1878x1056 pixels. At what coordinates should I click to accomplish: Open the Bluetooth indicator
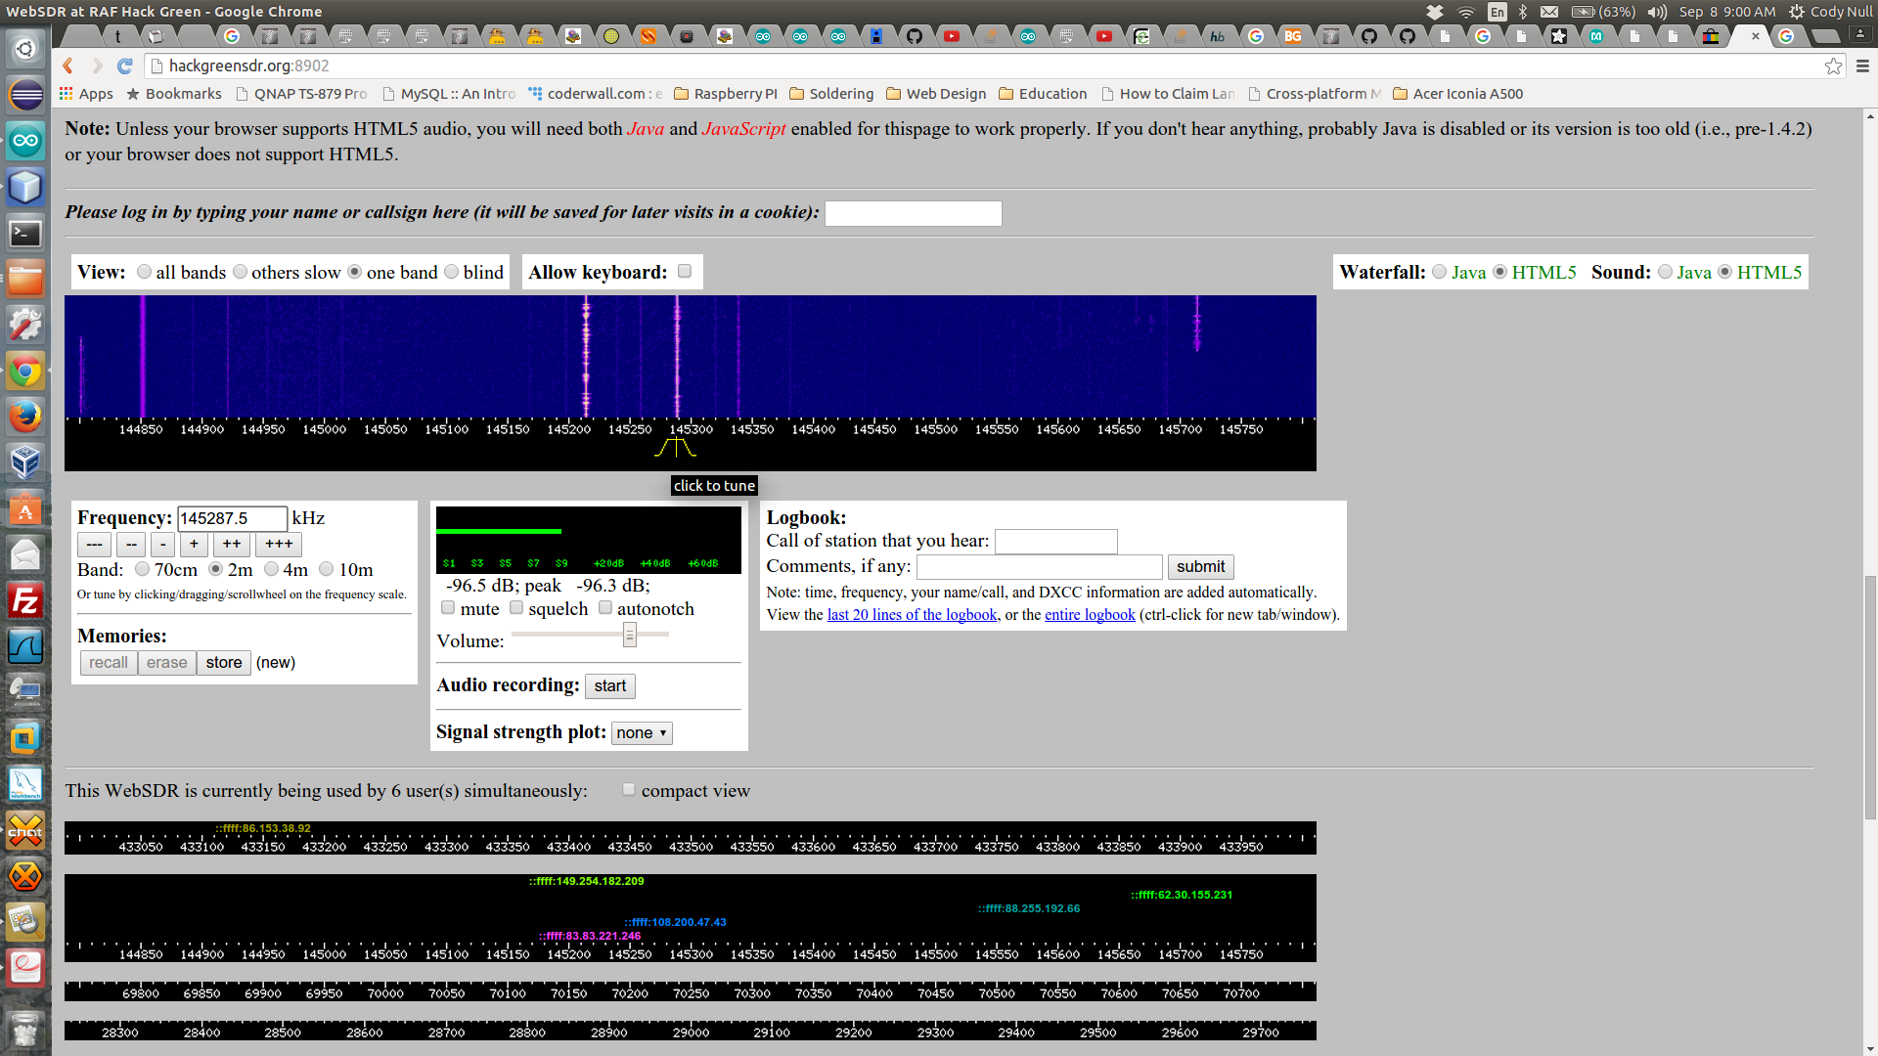1523,12
